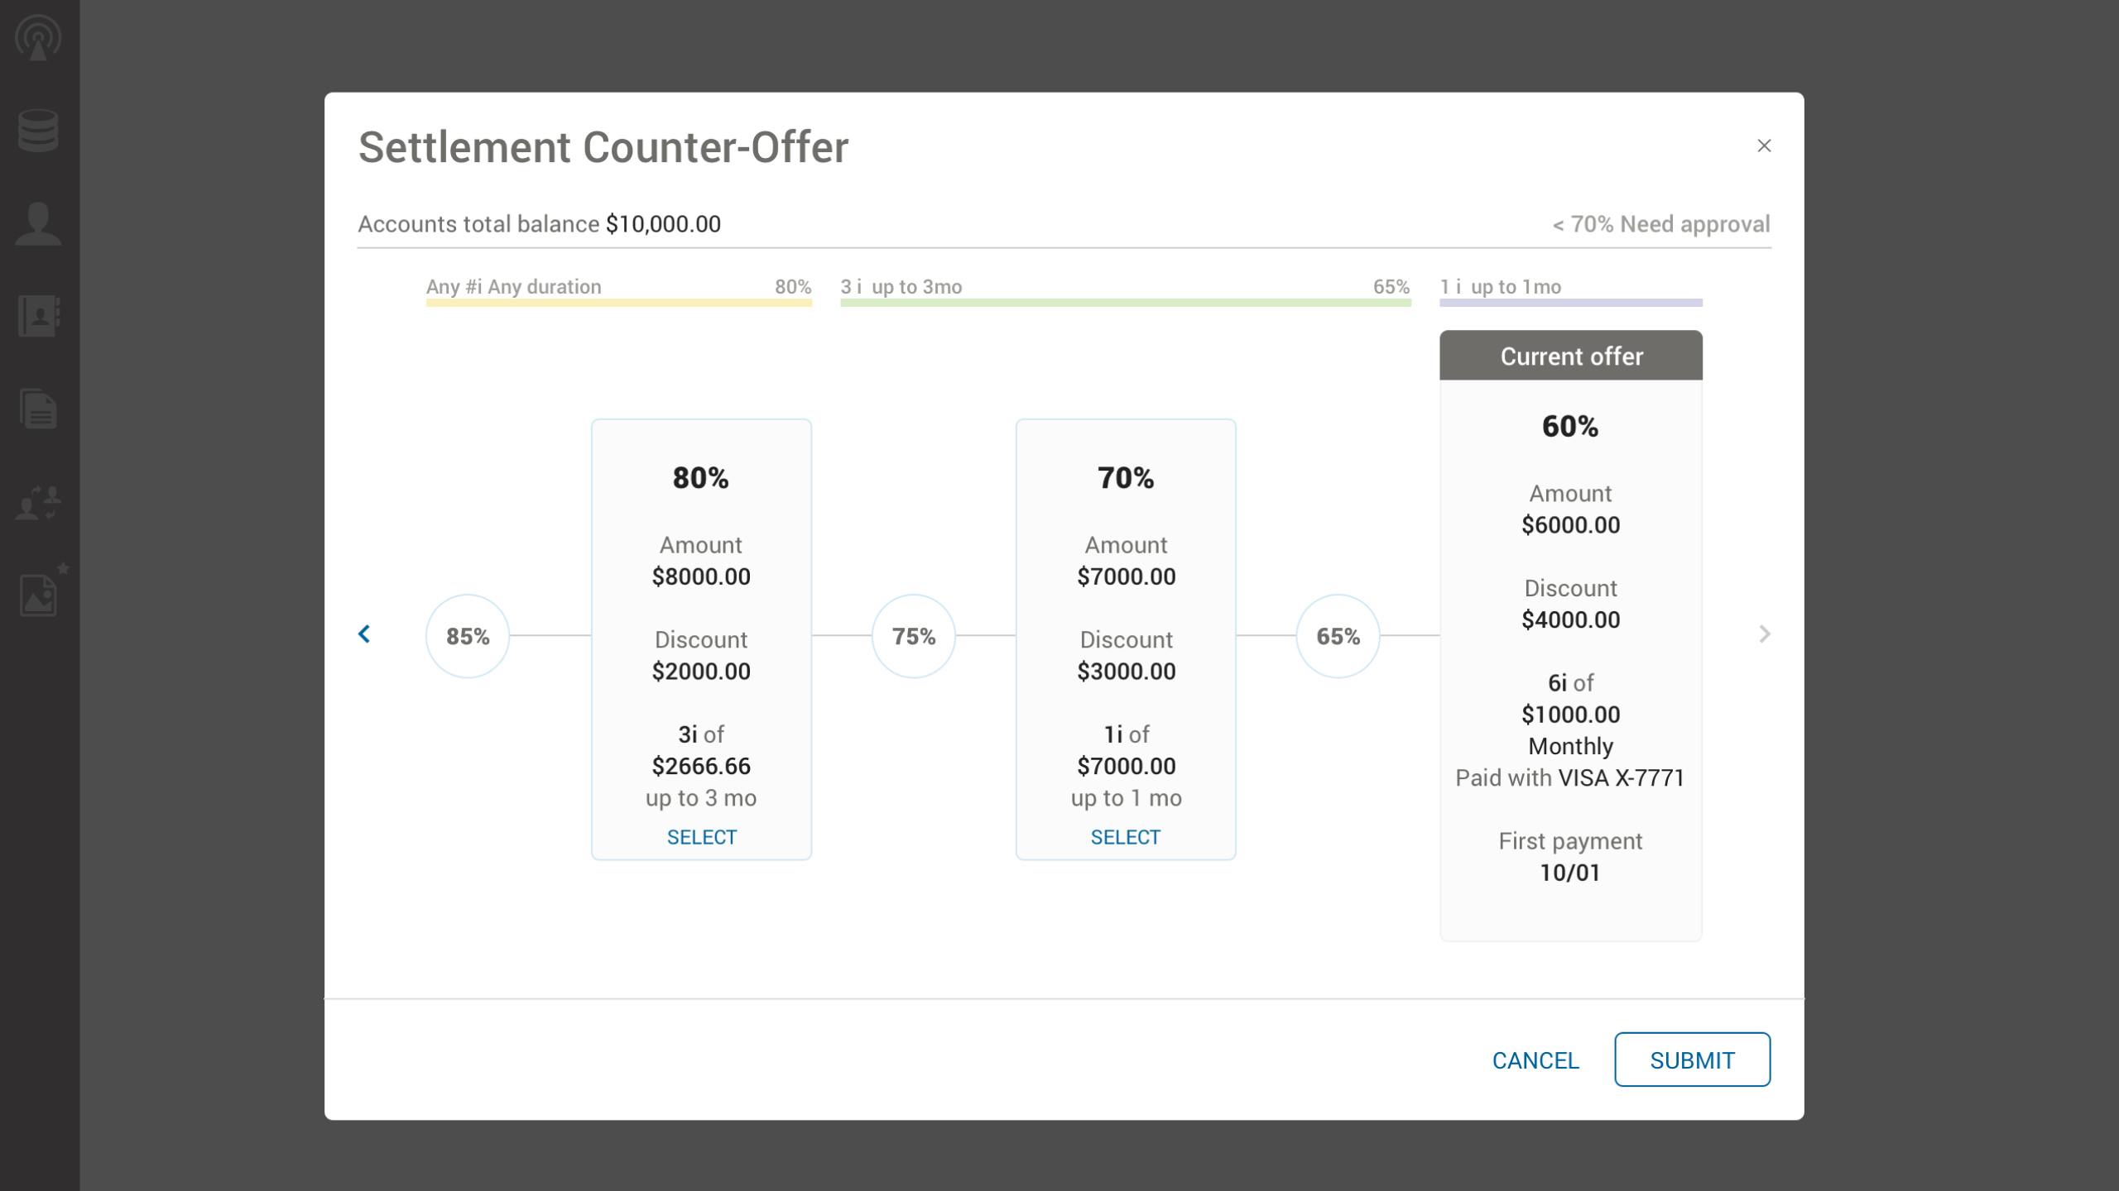
Task: Choose the 75% offer step circle
Action: pos(913,636)
